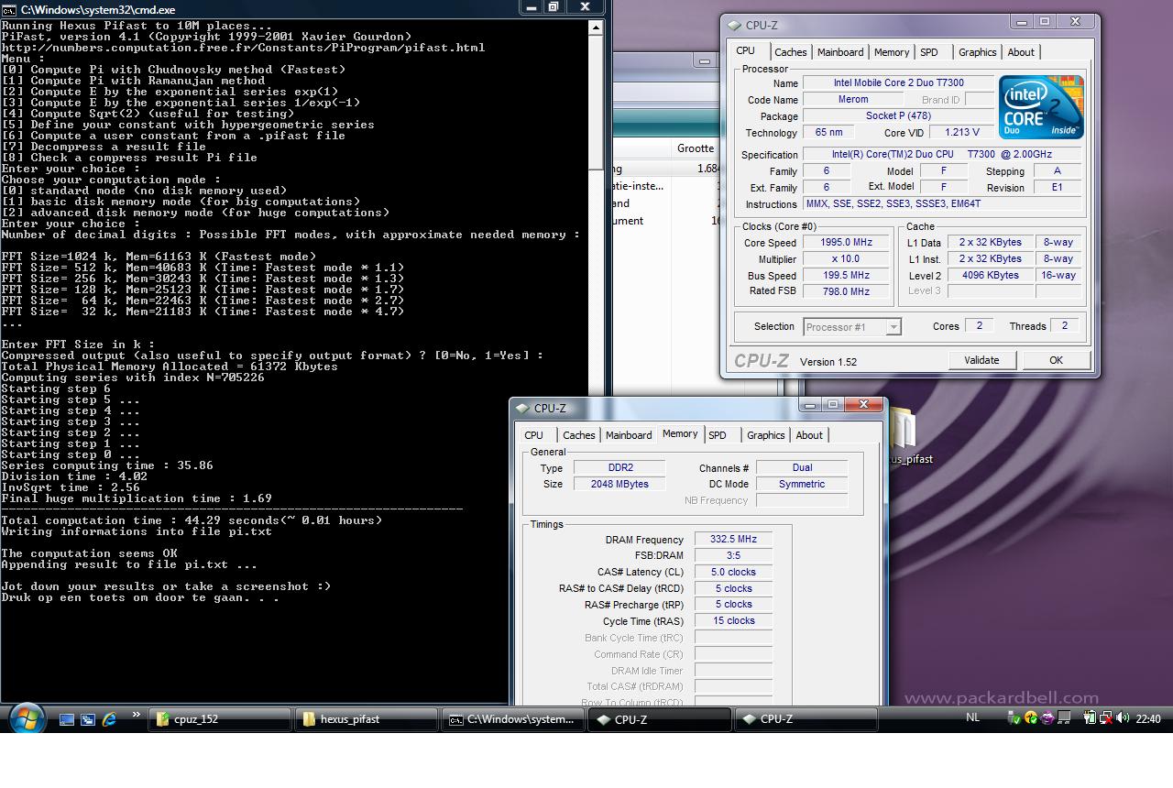Click the Rated FSB value '798.0 MHz'
The image size is (1173, 788).
point(846,291)
